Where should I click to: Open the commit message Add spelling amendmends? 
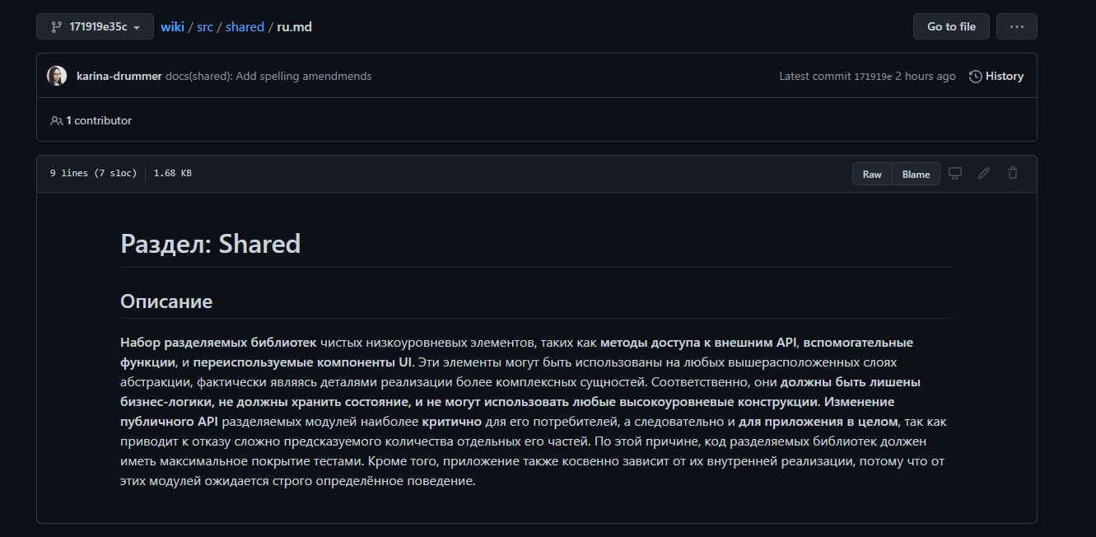(268, 76)
